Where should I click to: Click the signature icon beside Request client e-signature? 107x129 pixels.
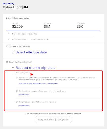click(13, 68)
